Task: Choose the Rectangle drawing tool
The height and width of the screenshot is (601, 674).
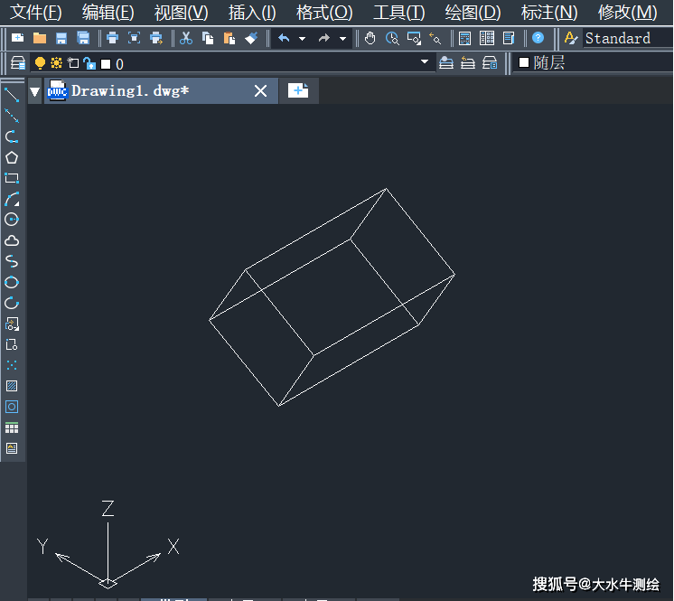Action: point(12,178)
